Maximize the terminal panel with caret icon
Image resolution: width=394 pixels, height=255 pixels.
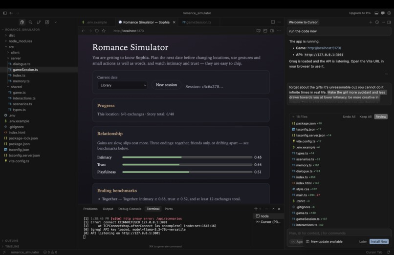[273, 209]
